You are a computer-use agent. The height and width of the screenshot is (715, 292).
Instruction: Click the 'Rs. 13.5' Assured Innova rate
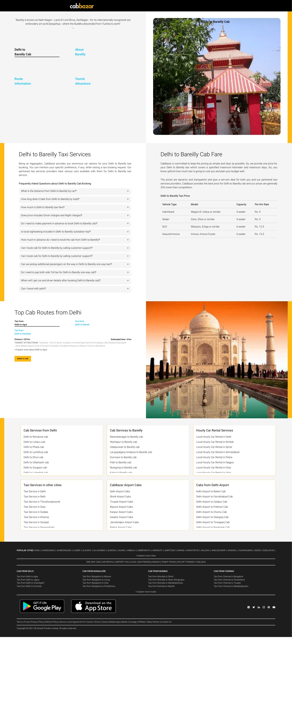[x=259, y=234]
